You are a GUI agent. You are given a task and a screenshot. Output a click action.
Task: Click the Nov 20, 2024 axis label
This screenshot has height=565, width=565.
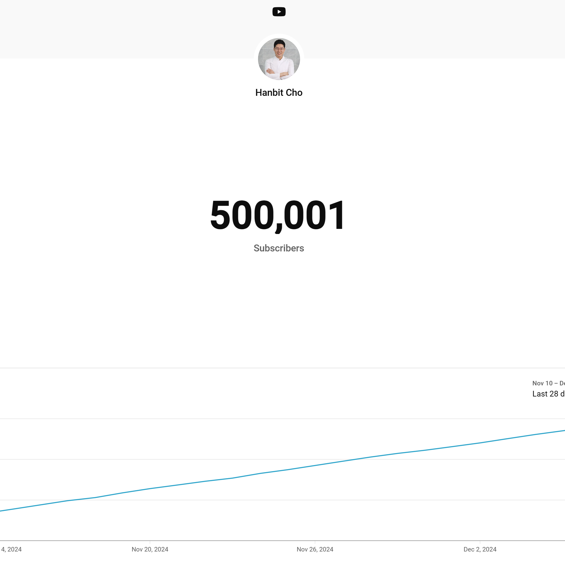point(150,549)
